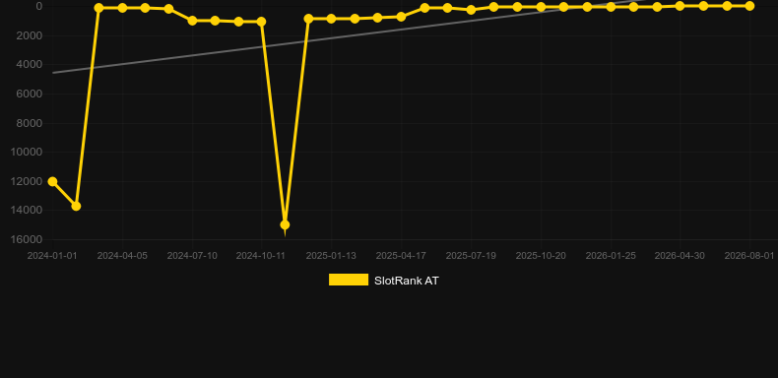Click the x-axis label 2025-07-19
Image resolution: width=778 pixels, height=378 pixels.
471,256
